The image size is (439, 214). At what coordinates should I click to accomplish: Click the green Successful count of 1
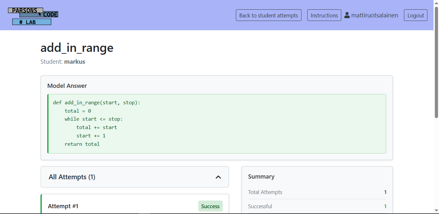click(385, 206)
